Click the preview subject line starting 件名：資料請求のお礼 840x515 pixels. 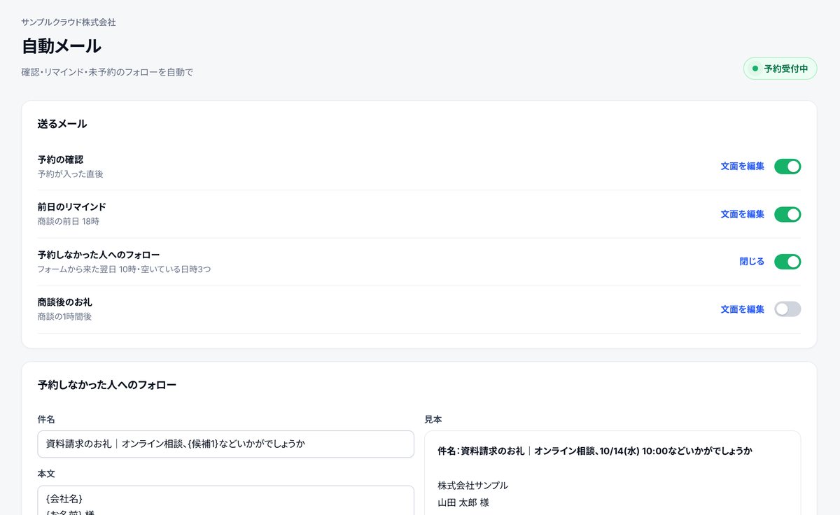[x=595, y=451]
